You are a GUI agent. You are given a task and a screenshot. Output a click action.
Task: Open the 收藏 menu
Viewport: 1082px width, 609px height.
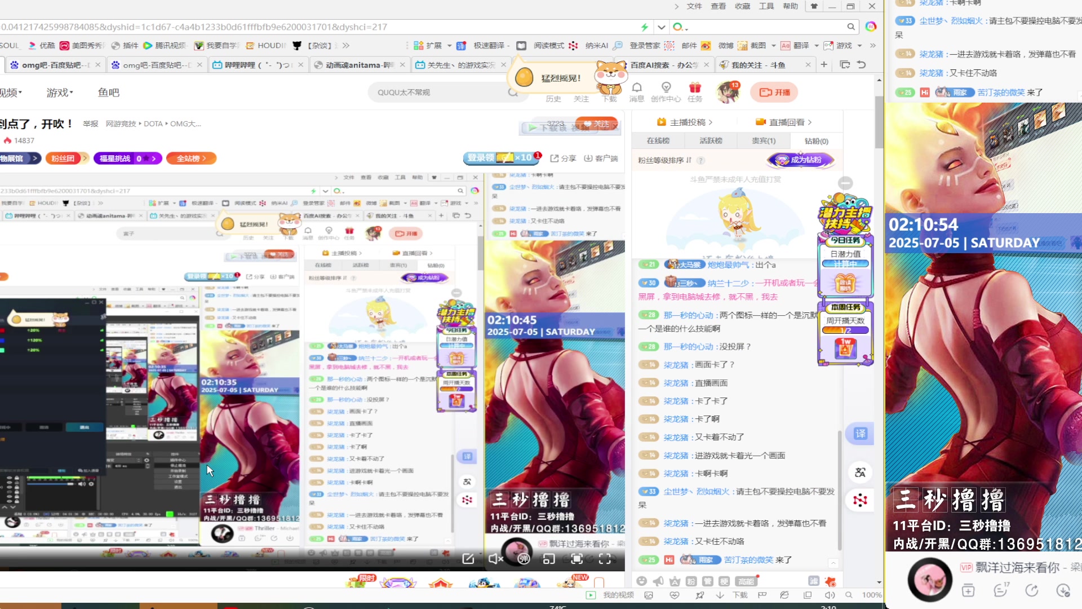click(x=742, y=6)
